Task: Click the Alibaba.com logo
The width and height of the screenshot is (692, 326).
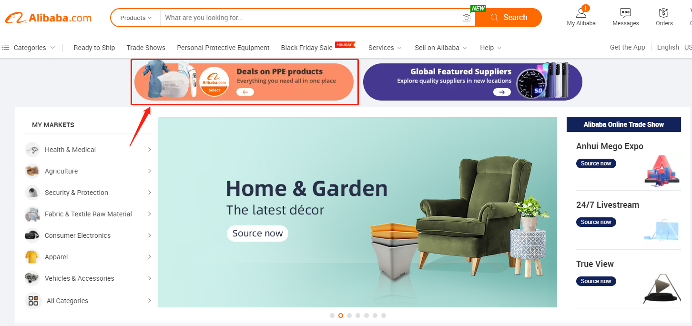Action: coord(48,18)
